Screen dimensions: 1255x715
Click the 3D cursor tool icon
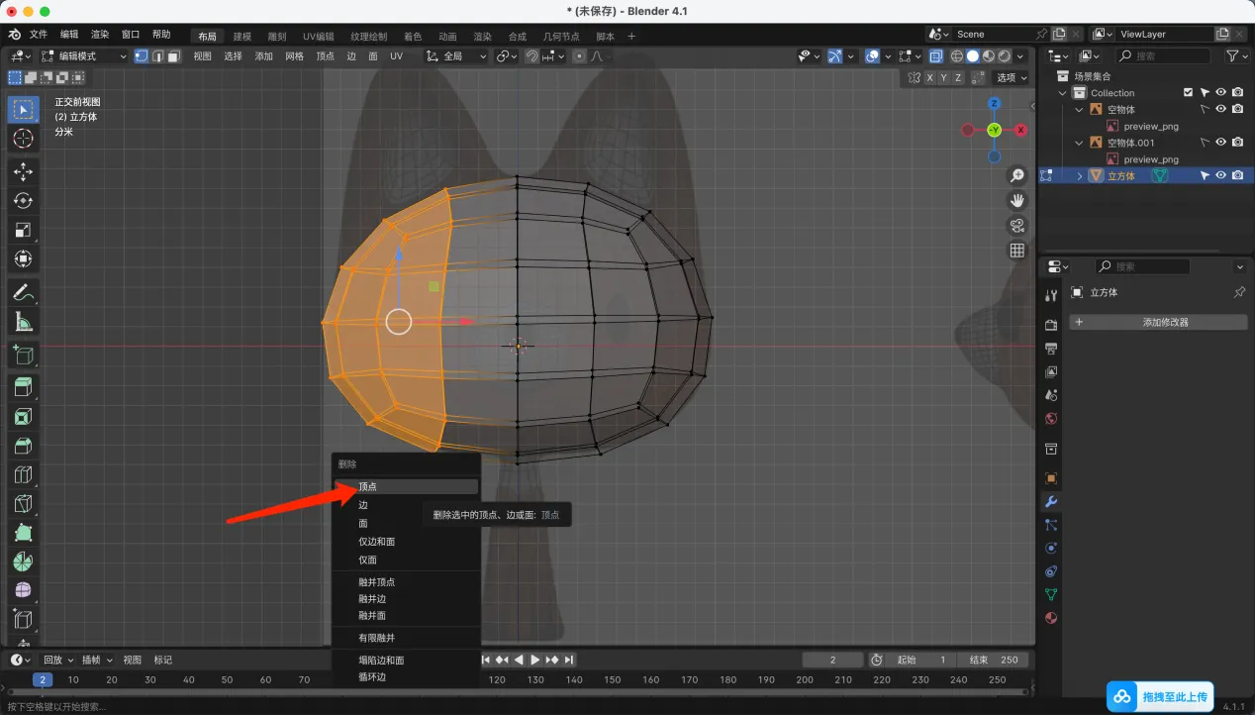tap(24, 139)
